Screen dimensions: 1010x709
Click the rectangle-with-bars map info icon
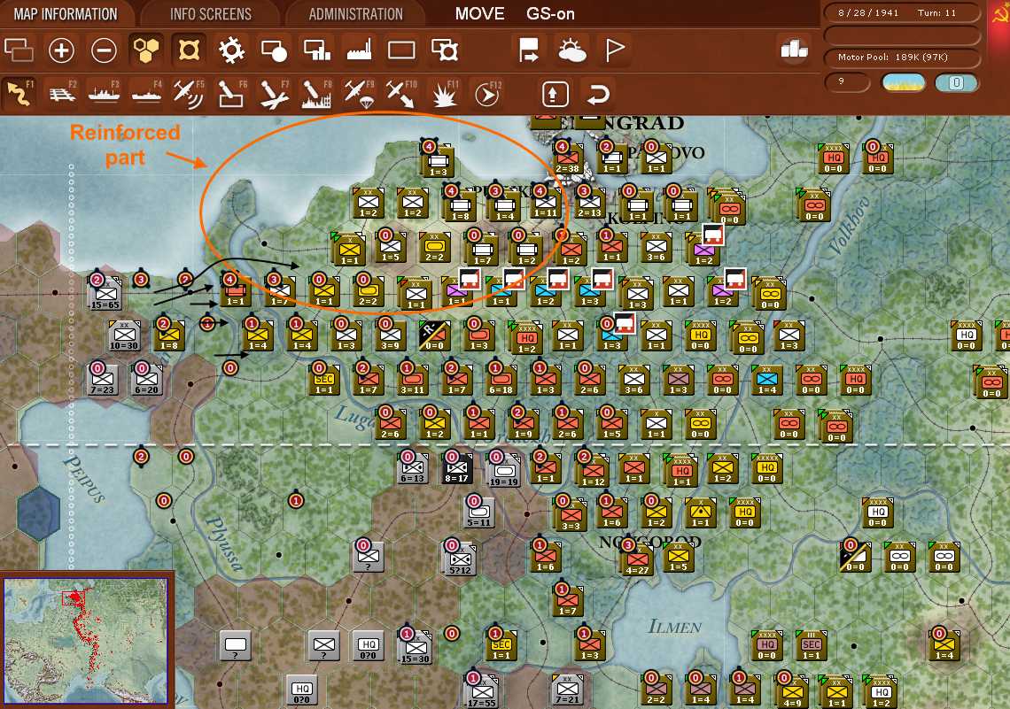(x=316, y=50)
